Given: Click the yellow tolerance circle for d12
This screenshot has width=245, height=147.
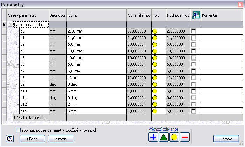Looking at the screenshot, I should click(155, 104).
